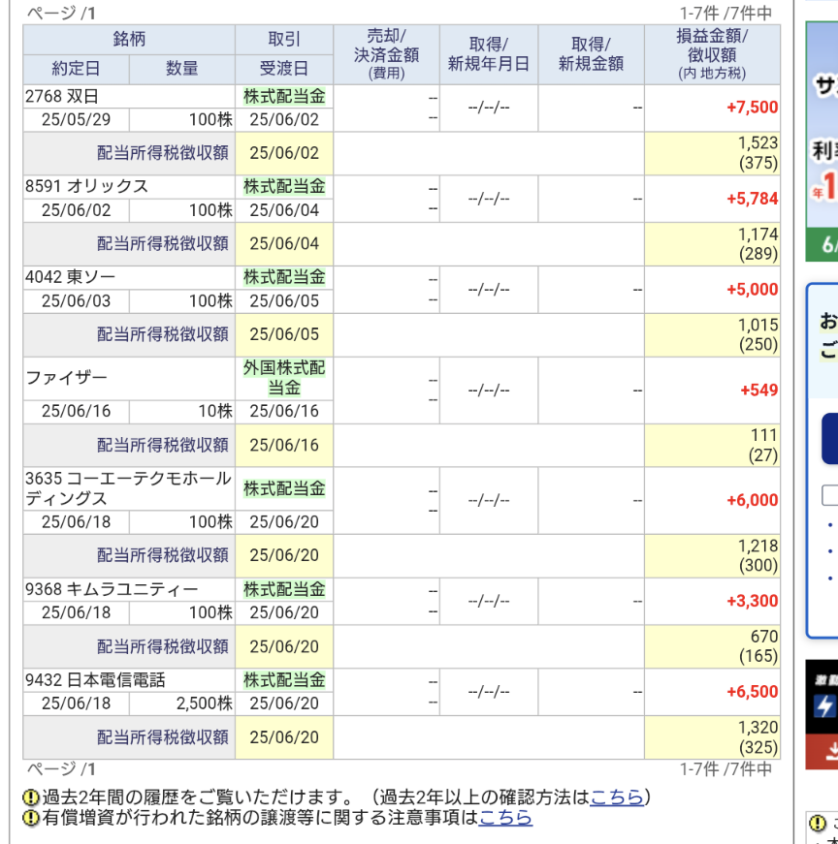The height and width of the screenshot is (844, 838).
Task: Open the こちら link for 過去2年以上の確認方法
Action: click(617, 797)
